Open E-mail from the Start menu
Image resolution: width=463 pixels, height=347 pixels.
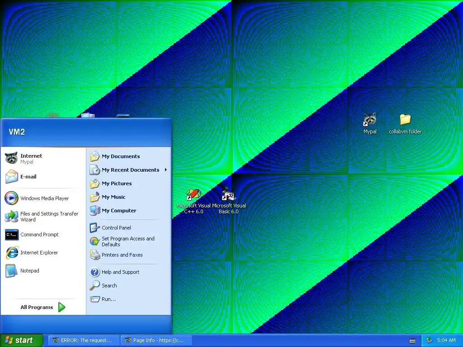tap(43, 177)
